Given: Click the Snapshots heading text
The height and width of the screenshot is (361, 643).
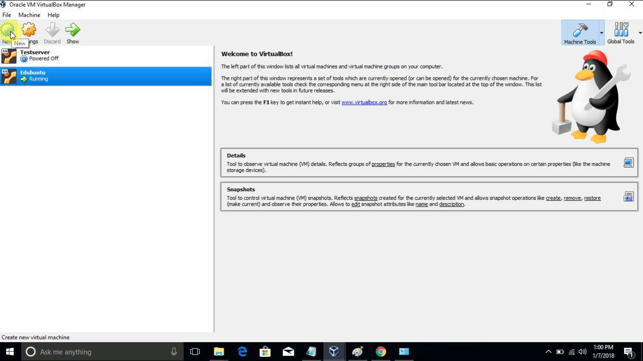Looking at the screenshot, I should point(241,189).
